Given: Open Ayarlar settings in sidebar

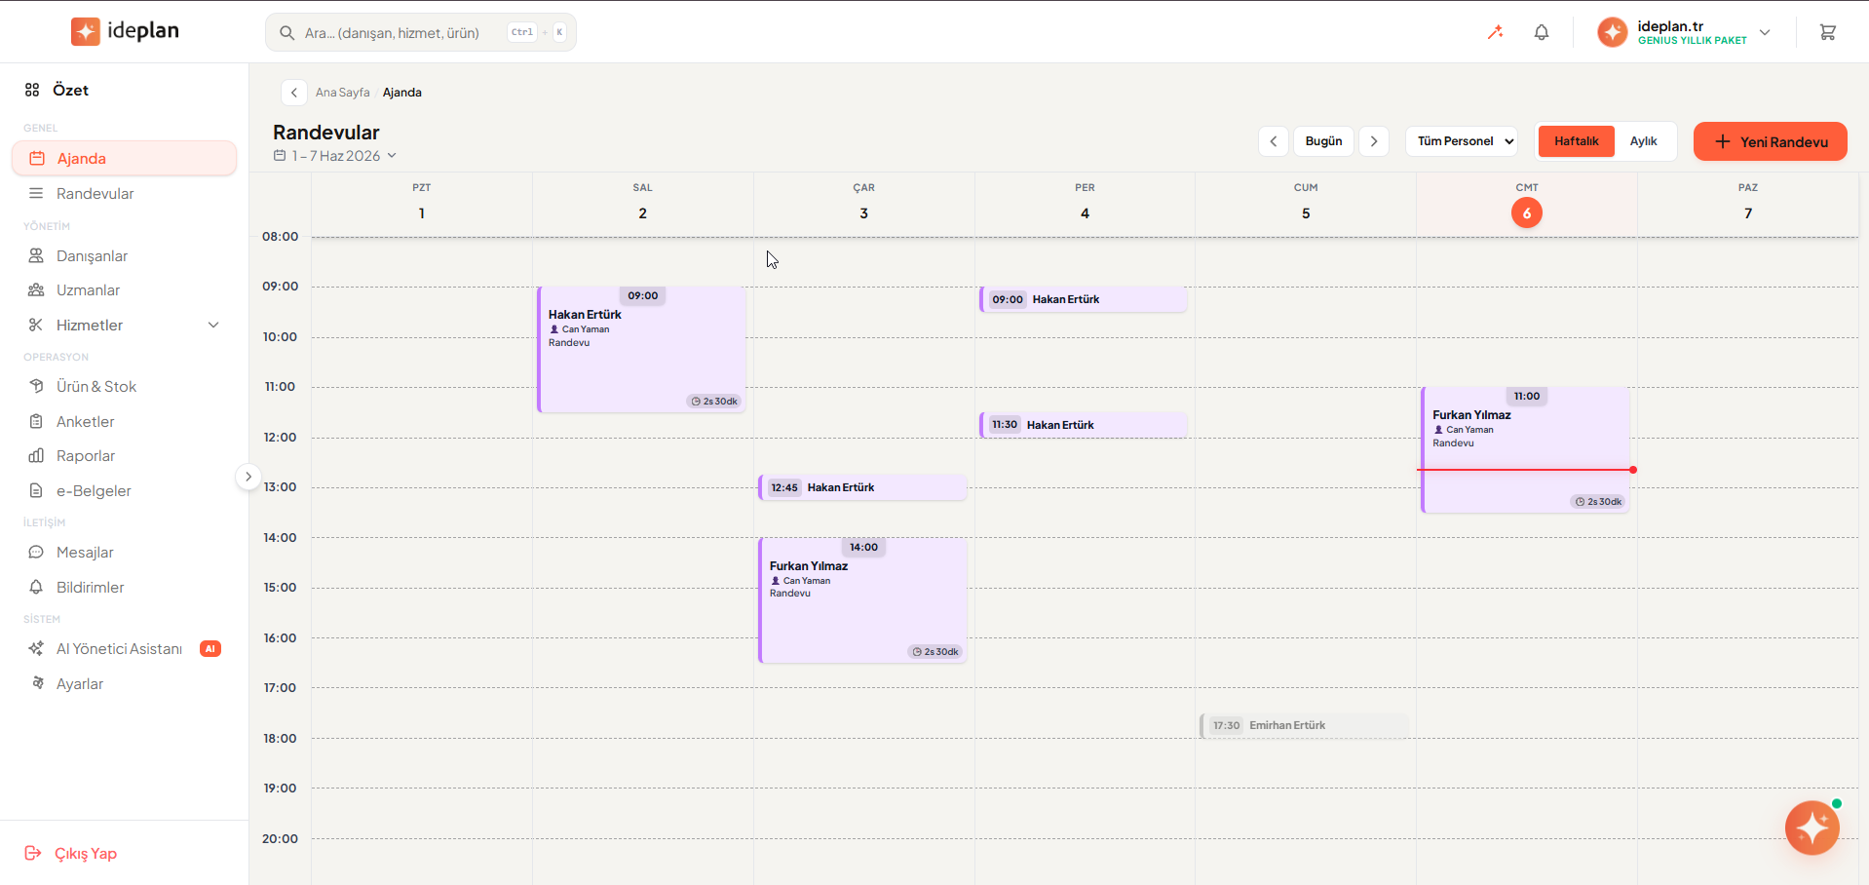Looking at the screenshot, I should (125, 683).
